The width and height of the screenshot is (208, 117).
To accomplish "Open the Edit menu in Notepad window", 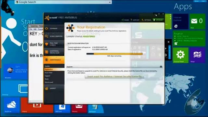I will (x=35, y=29).
